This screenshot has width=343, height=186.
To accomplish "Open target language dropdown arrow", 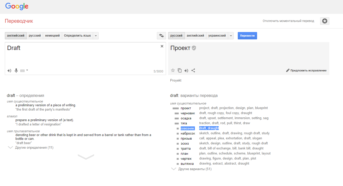I will (231, 36).
